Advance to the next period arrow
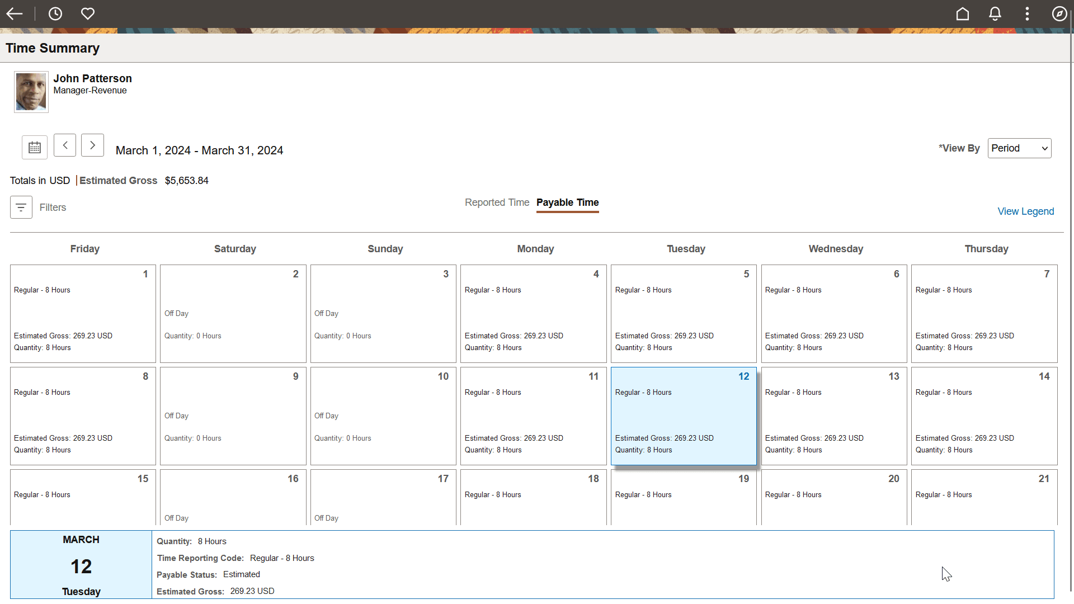Image resolution: width=1074 pixels, height=604 pixels. [92, 145]
